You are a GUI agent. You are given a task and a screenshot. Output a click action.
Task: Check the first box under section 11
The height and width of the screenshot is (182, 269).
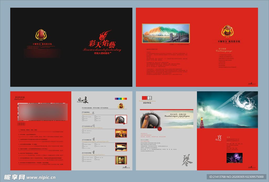pyautogui.click(x=83, y=130)
